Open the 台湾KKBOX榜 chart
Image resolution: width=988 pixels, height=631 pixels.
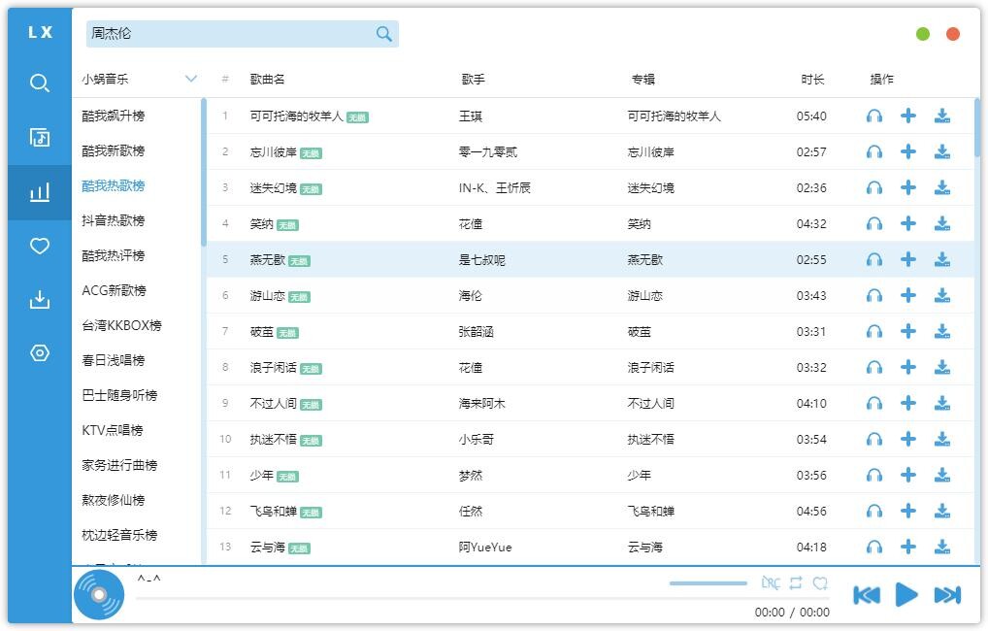click(121, 325)
